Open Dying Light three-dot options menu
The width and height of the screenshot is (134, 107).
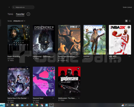[79, 57]
